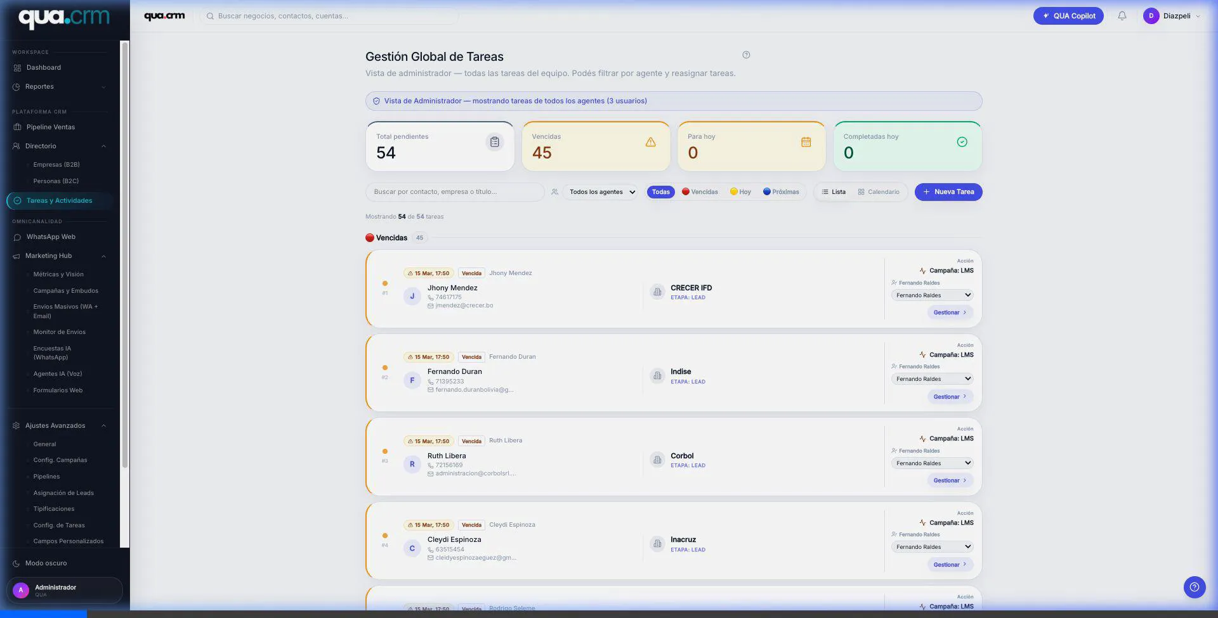Open Reportes in the sidebar menu
1218x618 pixels.
pos(39,86)
